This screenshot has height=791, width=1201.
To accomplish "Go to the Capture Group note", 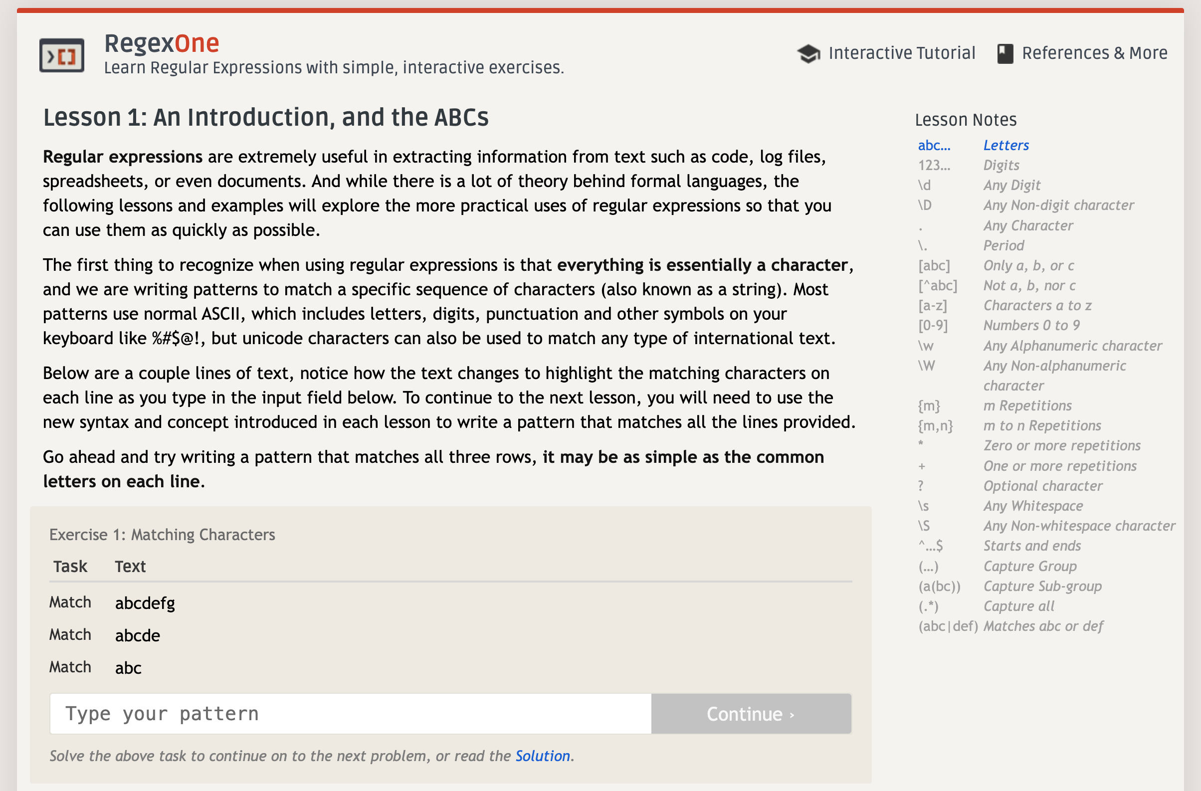I will coord(1030,566).
